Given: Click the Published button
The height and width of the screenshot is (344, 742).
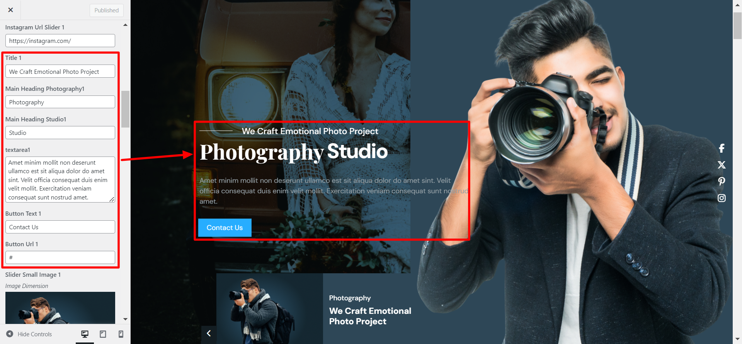Looking at the screenshot, I should pos(107,10).
